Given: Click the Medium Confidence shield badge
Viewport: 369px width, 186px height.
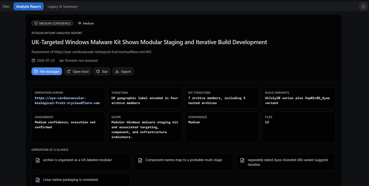Looking at the screenshot, I should pyautogui.click(x=52, y=23).
